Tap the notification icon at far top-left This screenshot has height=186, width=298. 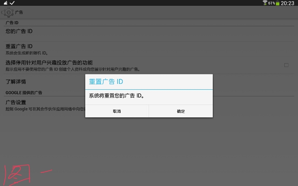point(5,3)
